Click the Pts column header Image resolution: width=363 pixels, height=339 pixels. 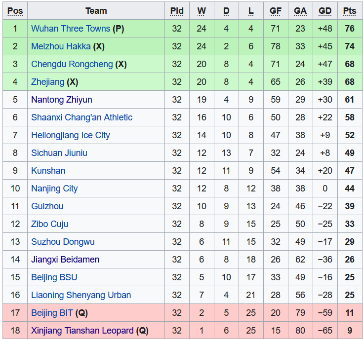pos(350,11)
